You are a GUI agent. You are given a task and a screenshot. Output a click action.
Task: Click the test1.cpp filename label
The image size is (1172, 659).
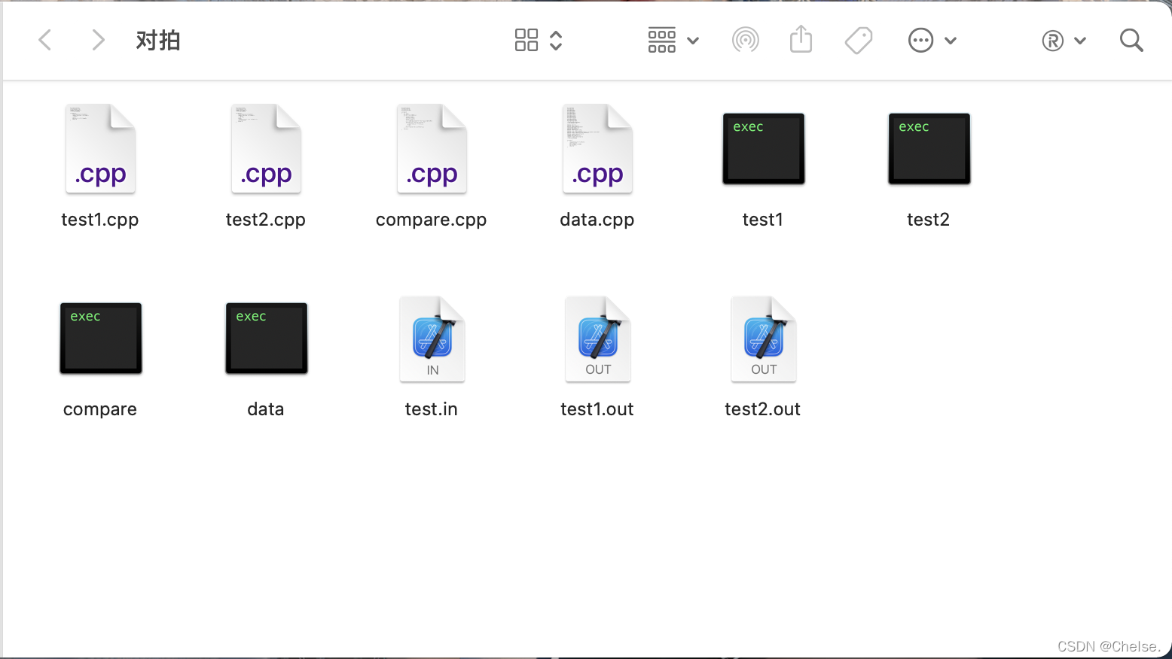point(100,220)
